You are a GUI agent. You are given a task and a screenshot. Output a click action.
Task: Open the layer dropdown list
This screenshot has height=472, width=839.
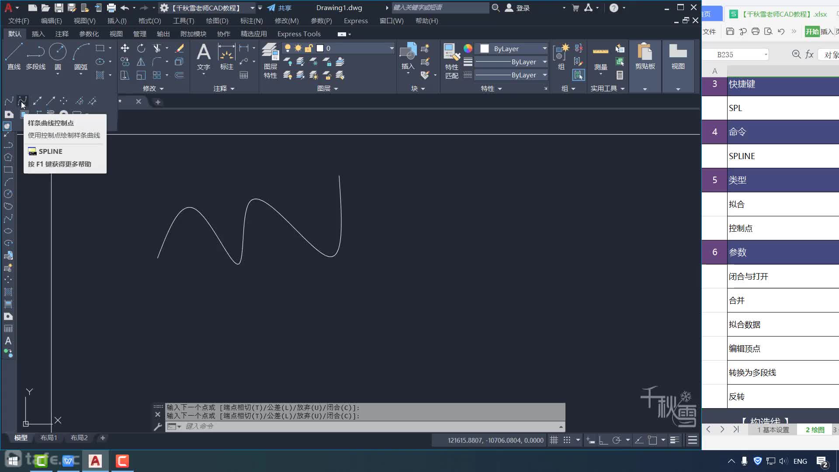[x=392, y=48]
